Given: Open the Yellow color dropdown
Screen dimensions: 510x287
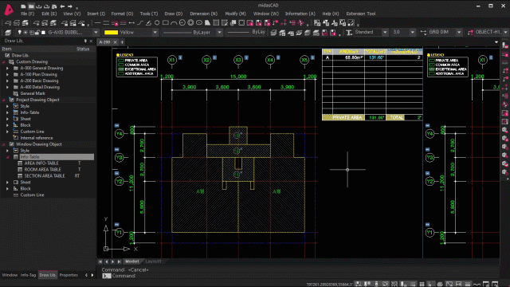Looking at the screenshot, I should click(x=155, y=32).
